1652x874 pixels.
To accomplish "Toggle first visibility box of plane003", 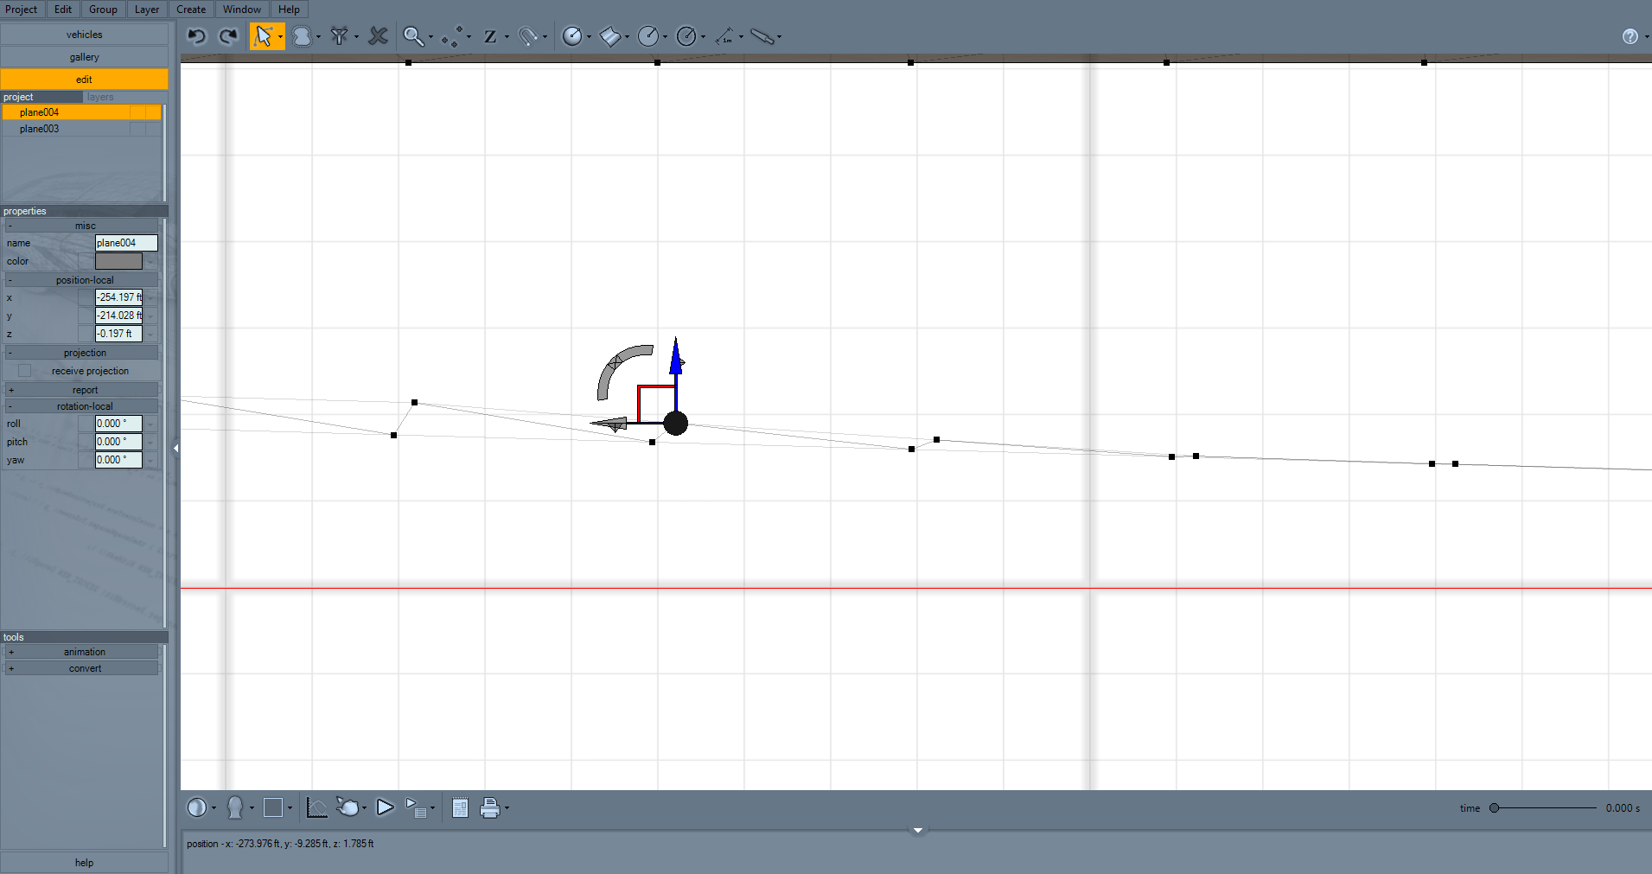I will pos(137,129).
